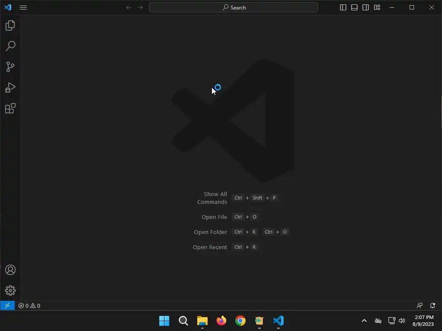Click the Search command center box

pyautogui.click(x=234, y=8)
